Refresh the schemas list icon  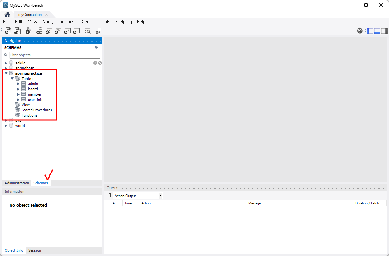(x=96, y=47)
